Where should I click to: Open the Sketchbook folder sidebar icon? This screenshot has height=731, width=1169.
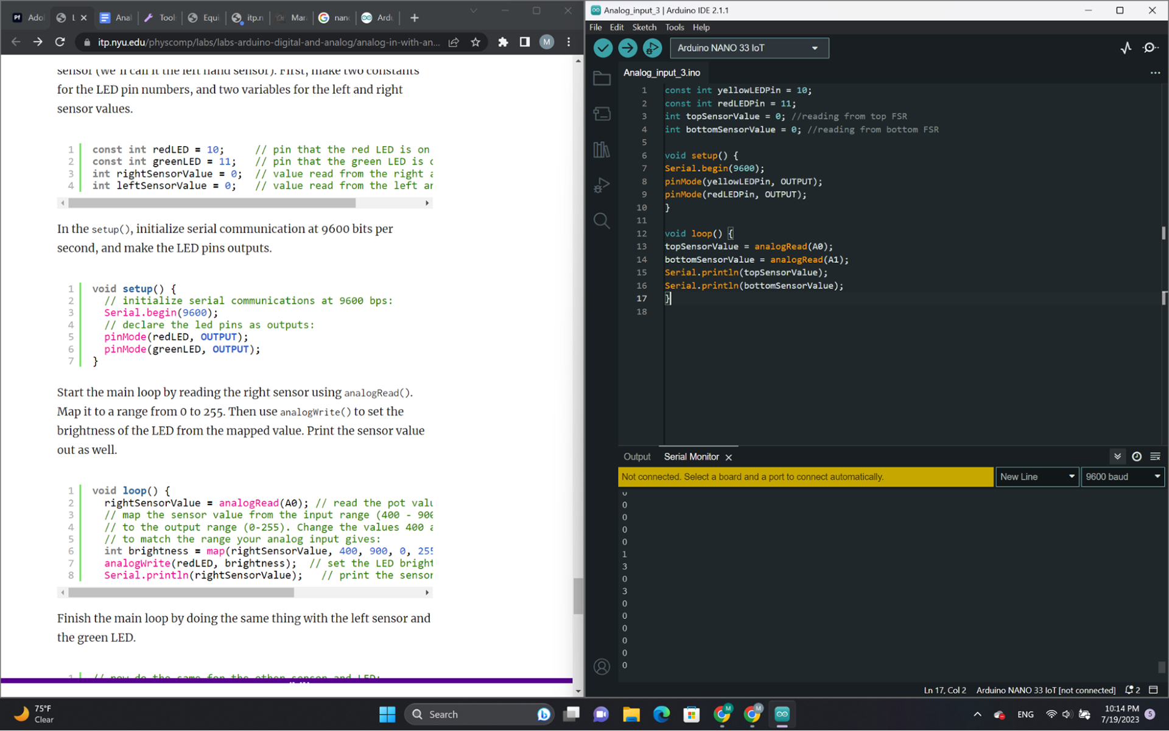coord(602,78)
